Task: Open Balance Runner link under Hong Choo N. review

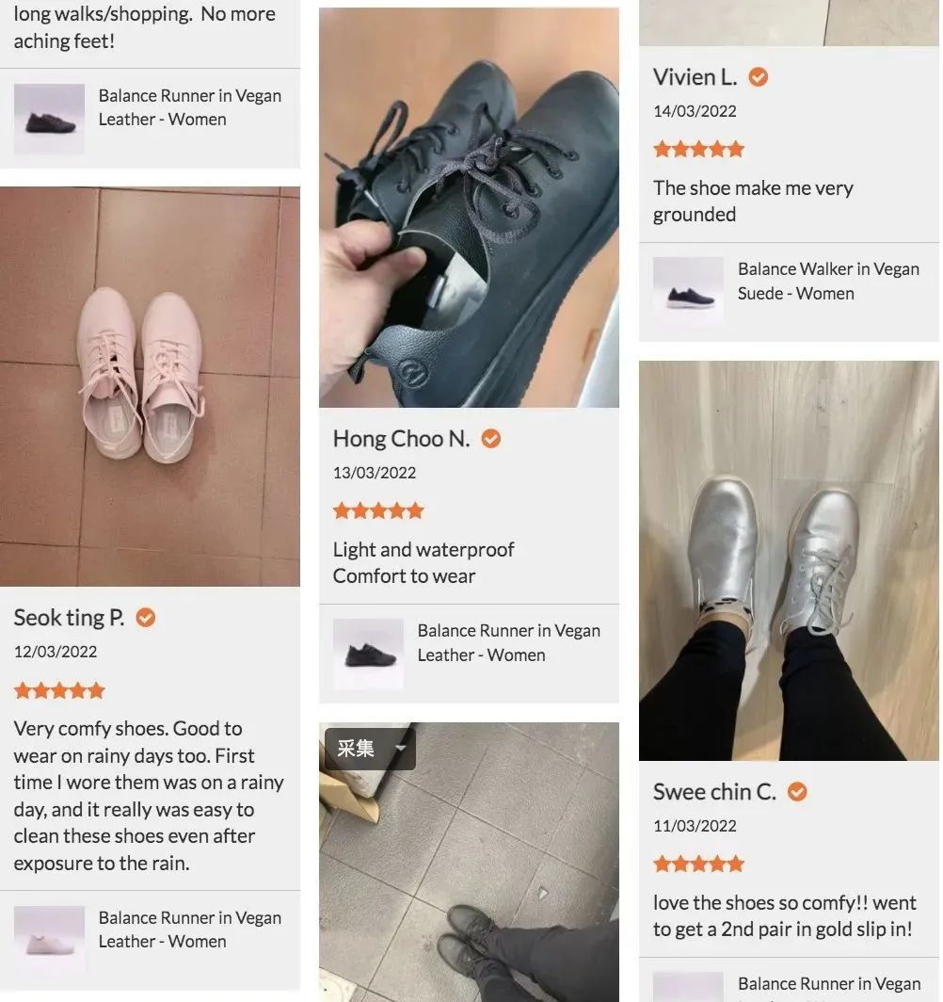Action: [508, 643]
